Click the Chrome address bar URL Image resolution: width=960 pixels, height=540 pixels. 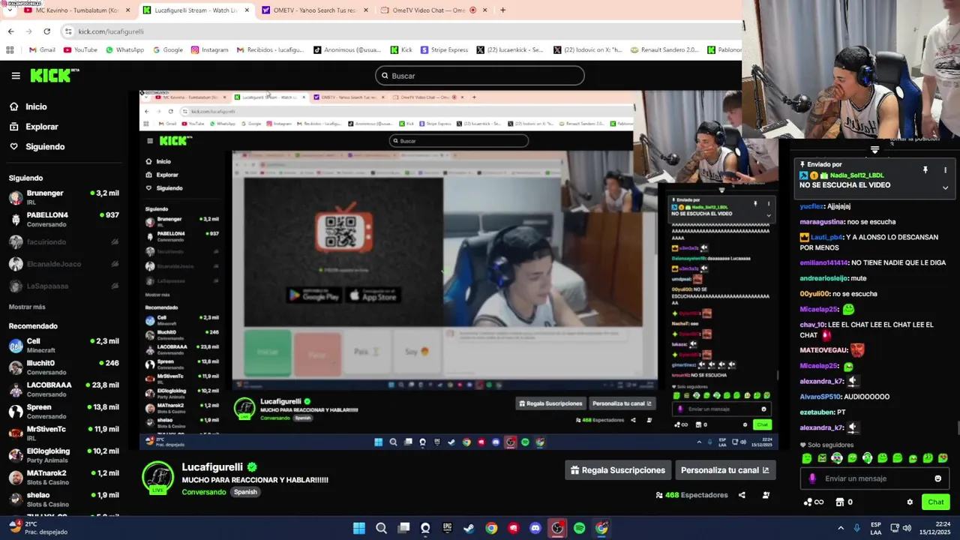point(111,31)
